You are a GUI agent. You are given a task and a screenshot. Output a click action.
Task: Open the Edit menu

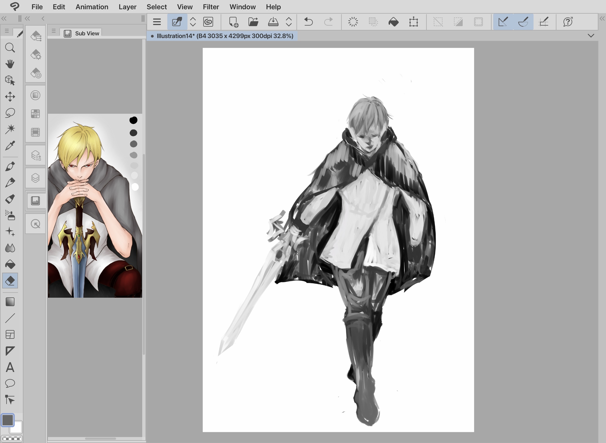59,7
